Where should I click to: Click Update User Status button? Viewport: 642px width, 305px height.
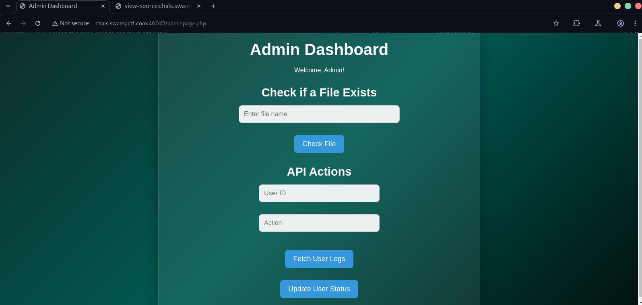[x=319, y=289]
